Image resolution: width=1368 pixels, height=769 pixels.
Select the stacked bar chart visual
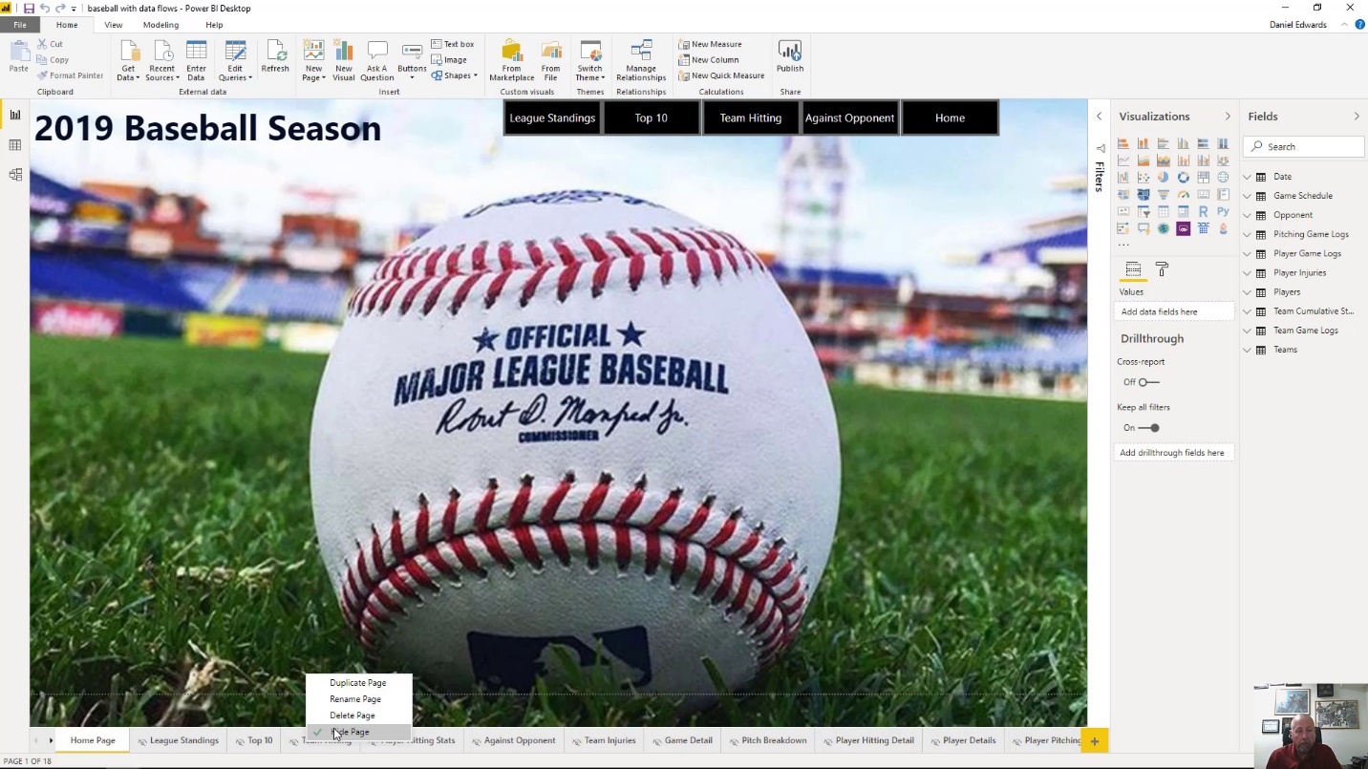pyautogui.click(x=1123, y=143)
